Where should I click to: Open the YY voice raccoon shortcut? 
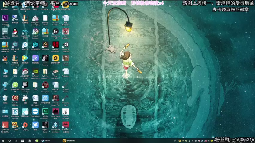(x=15, y=126)
